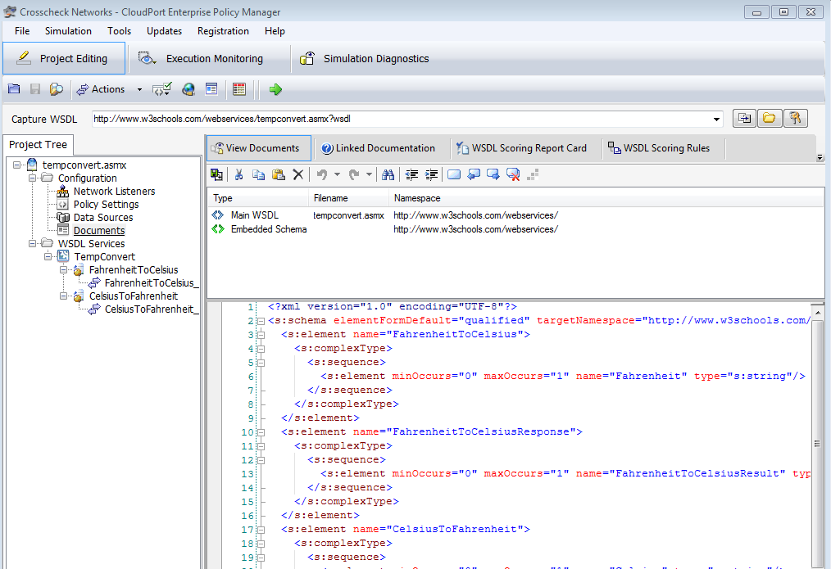Switch to Execution Monitoring view
The width and height of the screenshot is (831, 569).
coord(202,59)
